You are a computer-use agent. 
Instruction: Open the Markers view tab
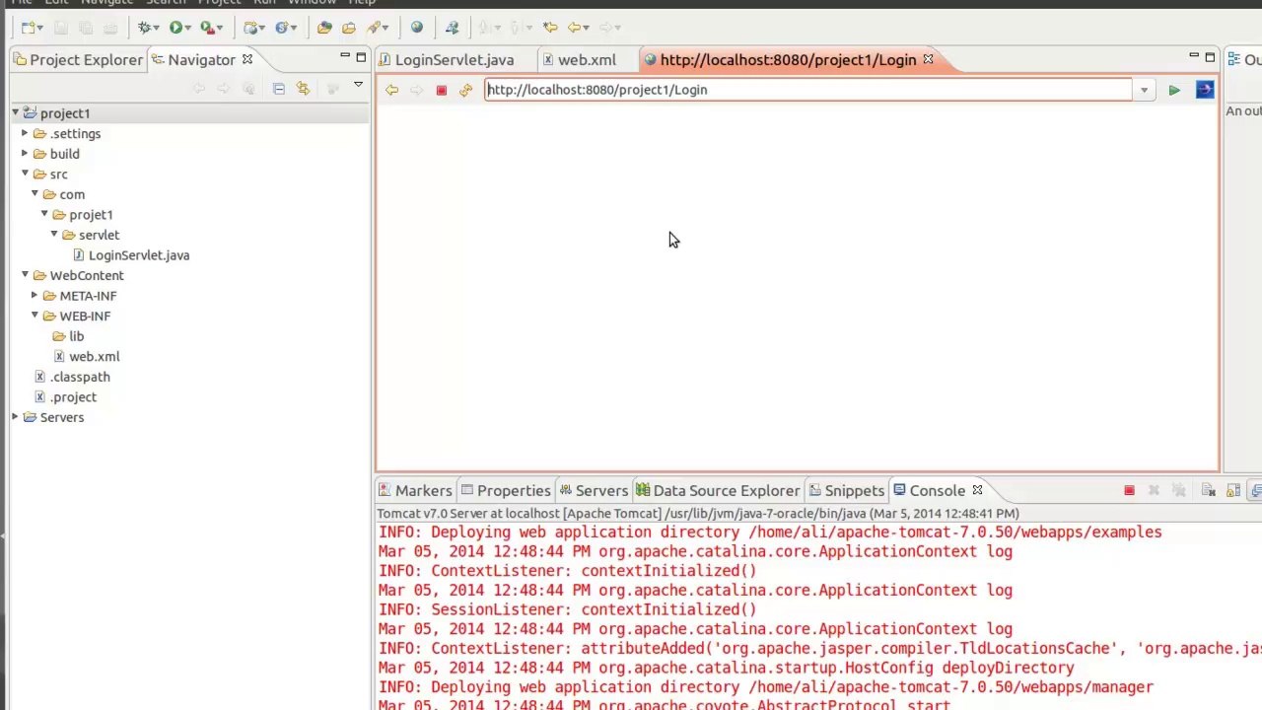[414, 490]
